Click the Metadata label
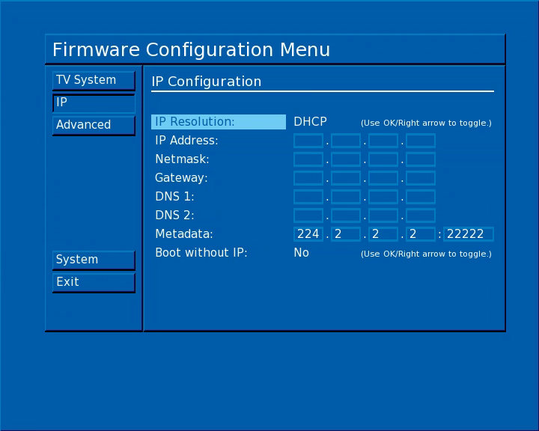Viewport: 539px width, 431px height. tap(184, 234)
